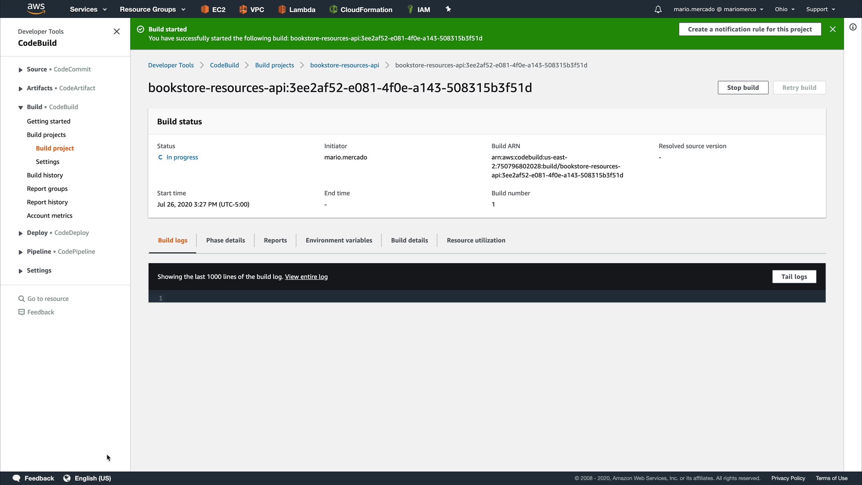
Task: Click the AWS logo home icon
Action: click(36, 9)
